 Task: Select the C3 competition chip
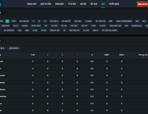pyautogui.click(x=45, y=21)
